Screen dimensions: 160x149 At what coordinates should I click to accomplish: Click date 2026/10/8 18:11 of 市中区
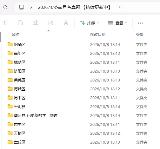[105, 125]
